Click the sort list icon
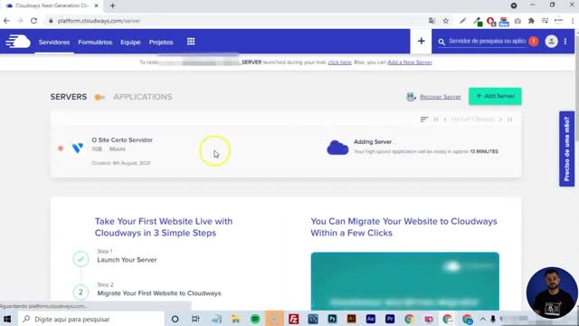Viewport: 579px width, 326px height. pyautogui.click(x=424, y=119)
